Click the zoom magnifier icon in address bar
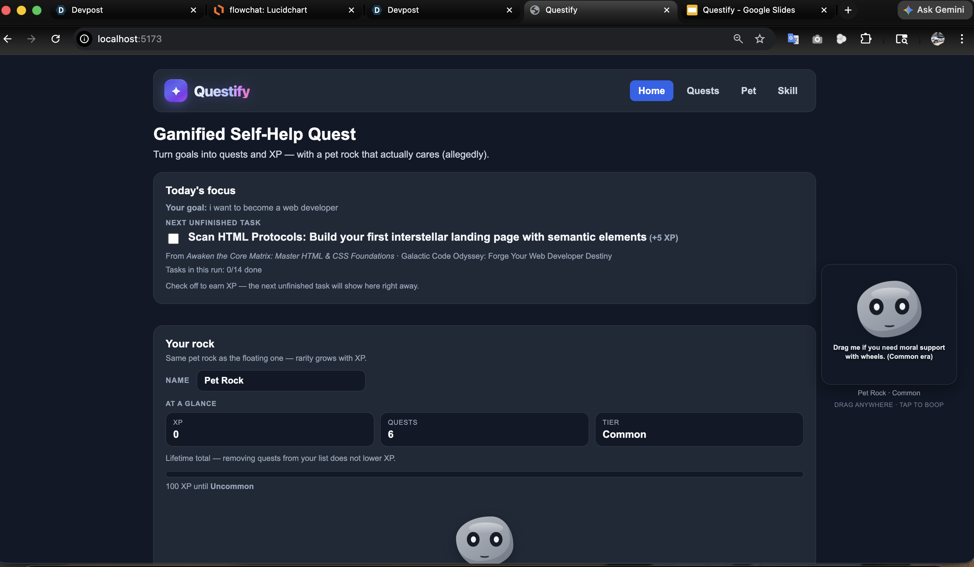This screenshot has height=567, width=974. (738, 39)
